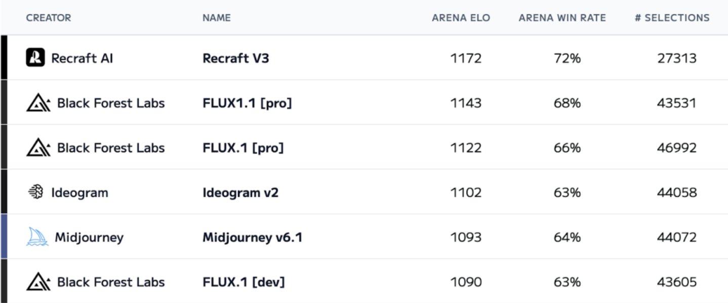This screenshot has height=303, width=728.
Task: Click the blue color bar beside Midjourney
Action: point(4,237)
